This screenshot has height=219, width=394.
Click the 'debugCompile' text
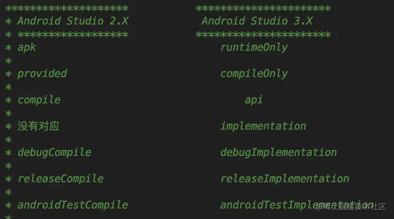coord(54,152)
